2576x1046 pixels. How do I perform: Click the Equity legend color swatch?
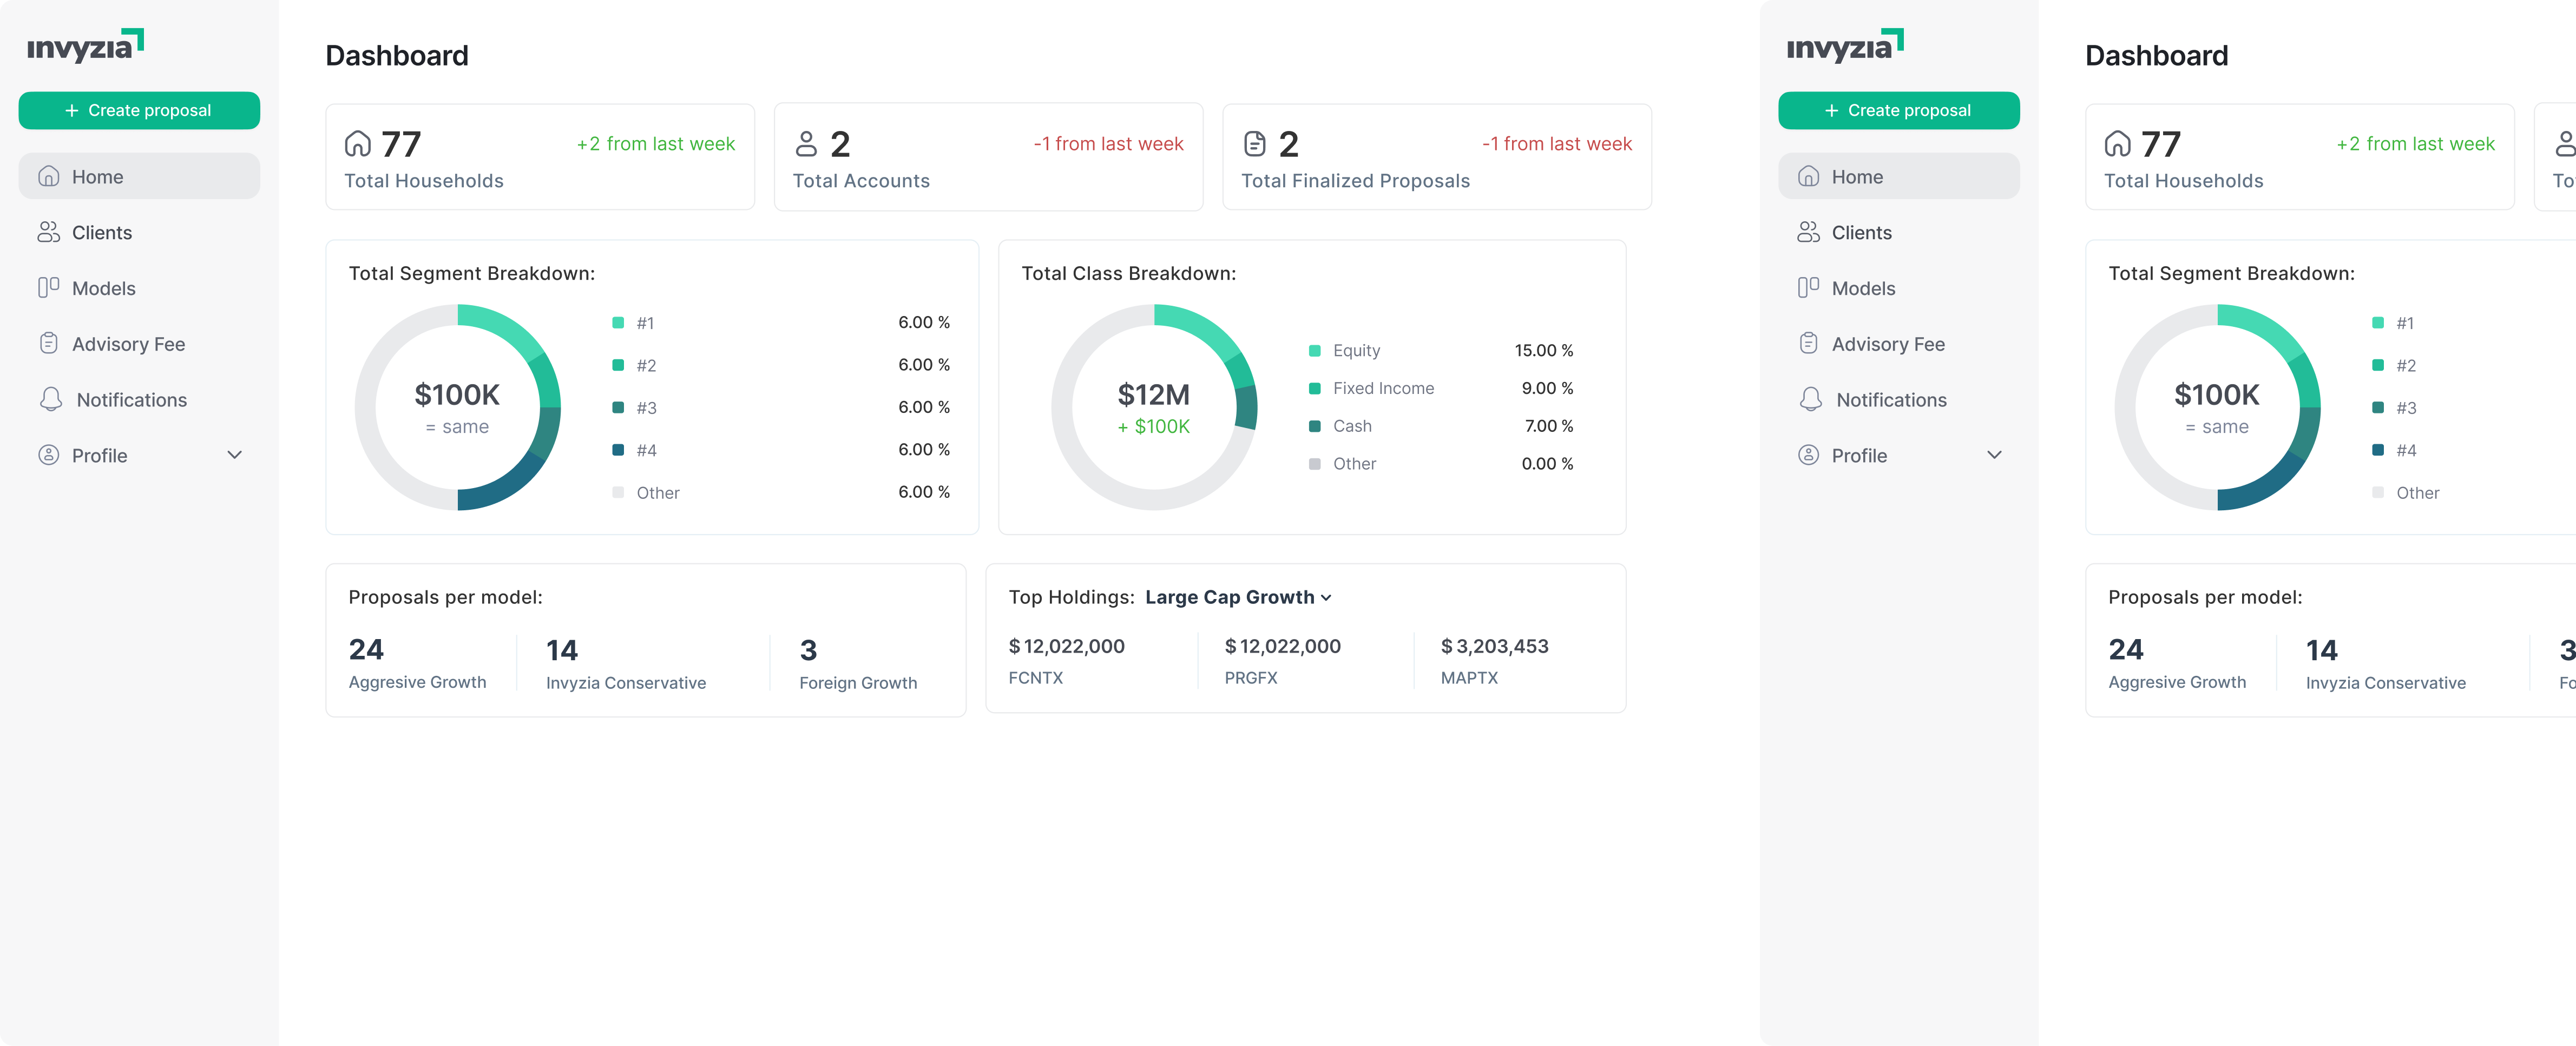pos(1314,351)
